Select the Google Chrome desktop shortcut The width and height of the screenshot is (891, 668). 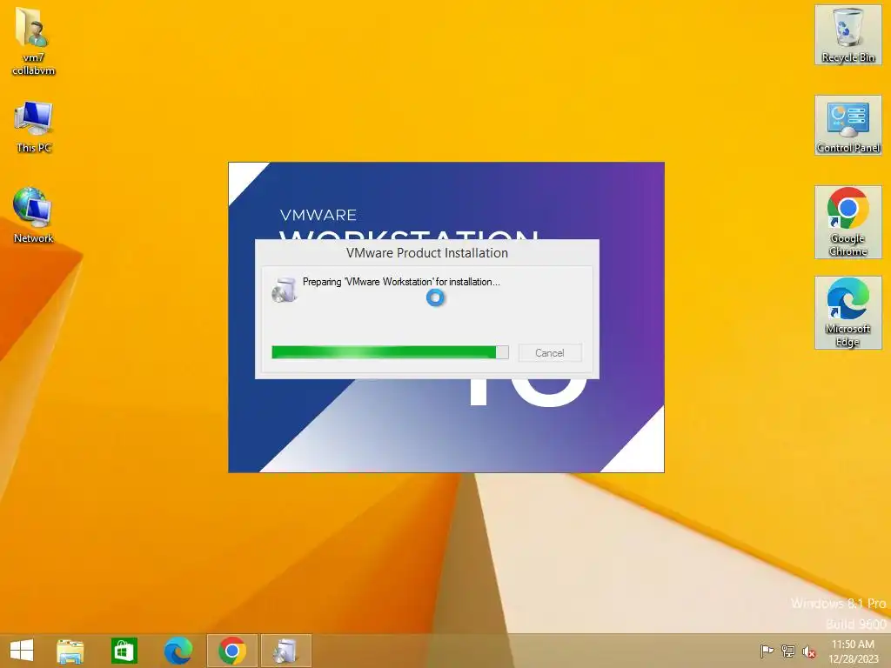click(x=847, y=222)
